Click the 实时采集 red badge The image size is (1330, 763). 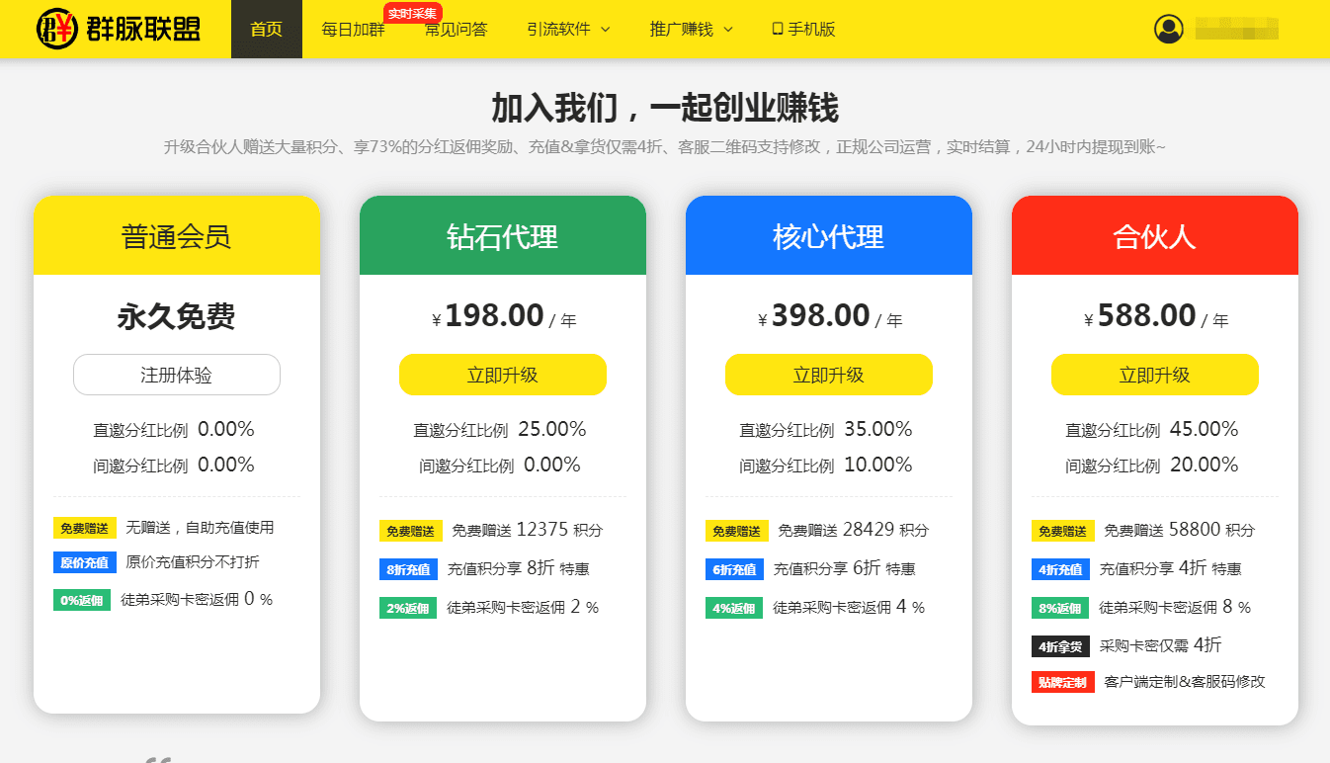[x=413, y=14]
